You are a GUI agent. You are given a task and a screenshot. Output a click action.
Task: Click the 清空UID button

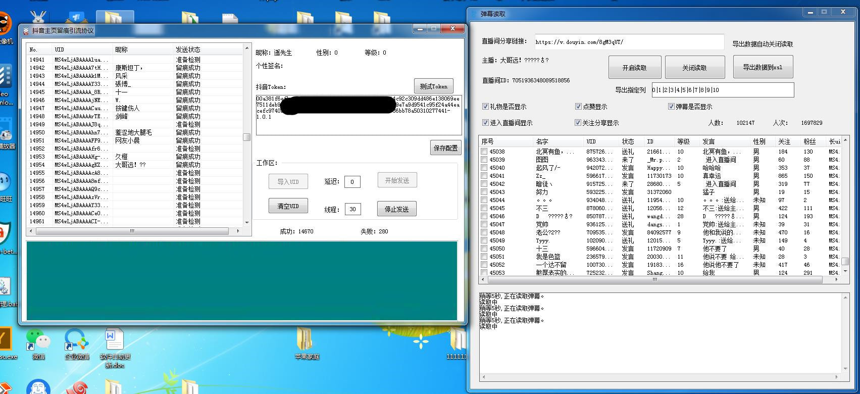click(288, 206)
